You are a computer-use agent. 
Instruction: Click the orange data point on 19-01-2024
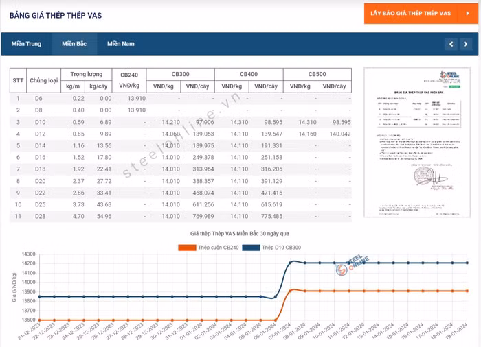point(467,291)
